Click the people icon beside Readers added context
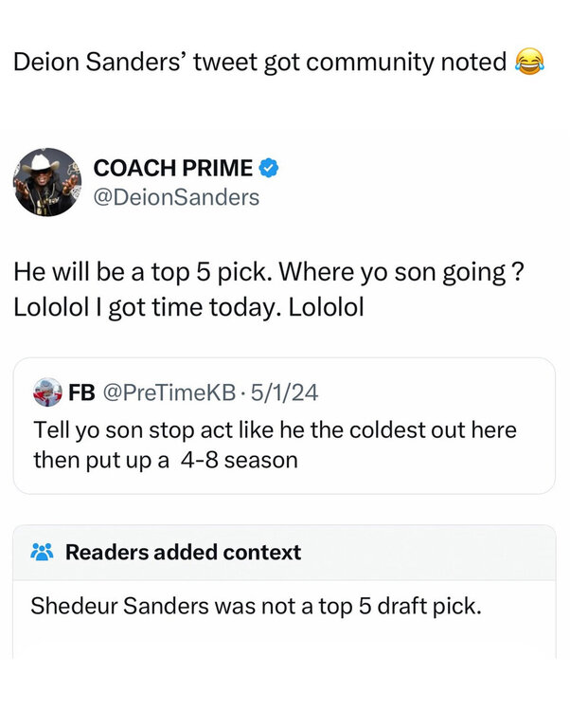This screenshot has width=570, height=711. tap(44, 552)
